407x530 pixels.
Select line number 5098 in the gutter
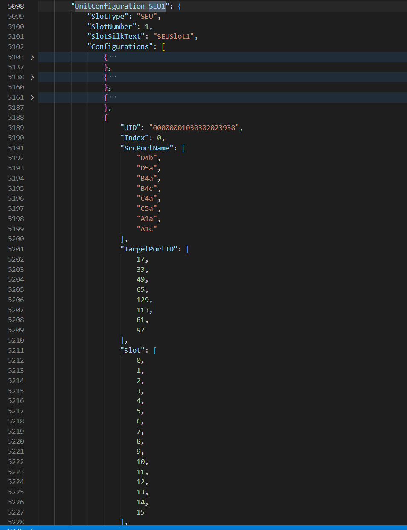coord(16,6)
